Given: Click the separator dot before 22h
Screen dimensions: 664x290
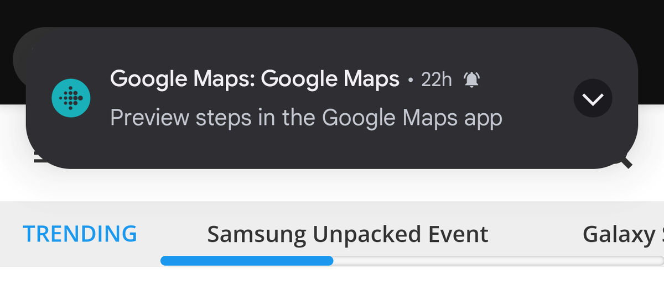Looking at the screenshot, I should point(410,81).
